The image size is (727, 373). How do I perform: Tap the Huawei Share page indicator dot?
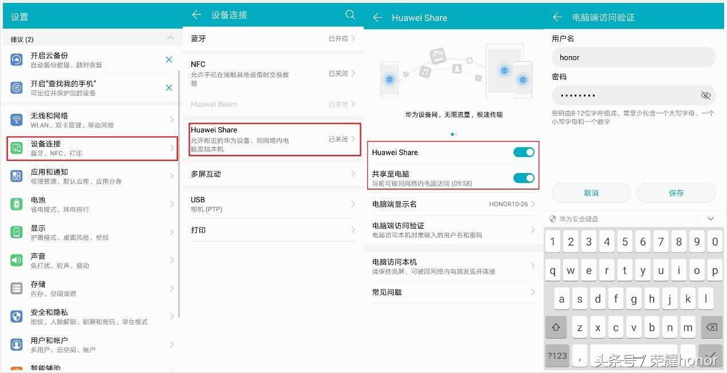(453, 134)
